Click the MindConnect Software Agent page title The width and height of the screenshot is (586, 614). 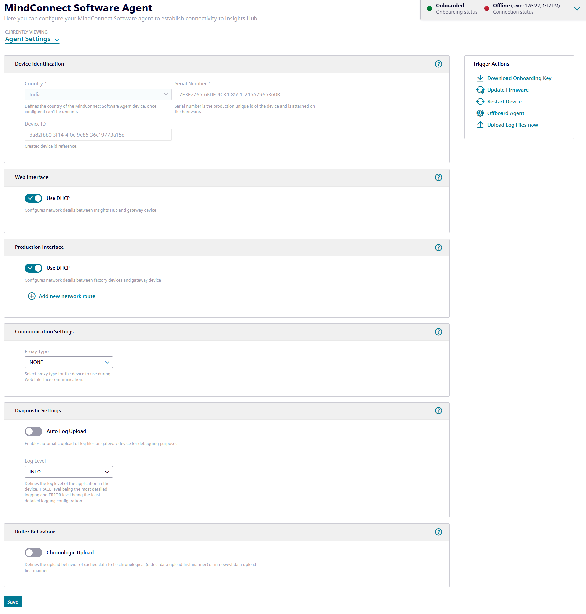pos(78,8)
